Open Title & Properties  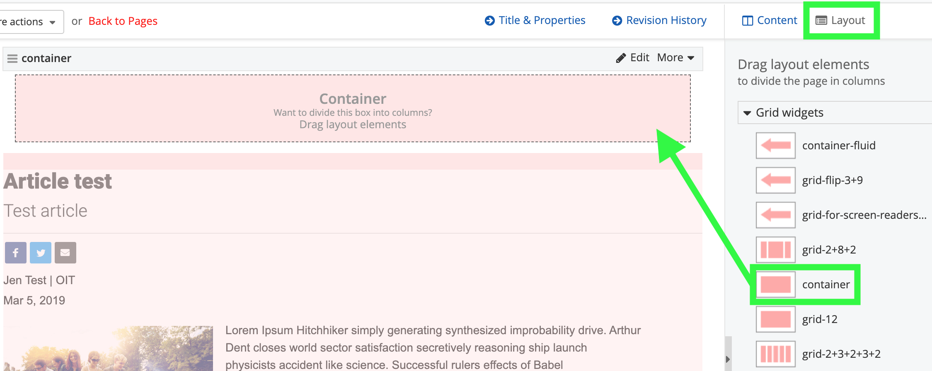pyautogui.click(x=535, y=20)
